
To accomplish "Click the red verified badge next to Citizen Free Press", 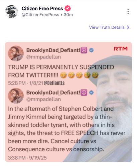I will coord(68,8).
